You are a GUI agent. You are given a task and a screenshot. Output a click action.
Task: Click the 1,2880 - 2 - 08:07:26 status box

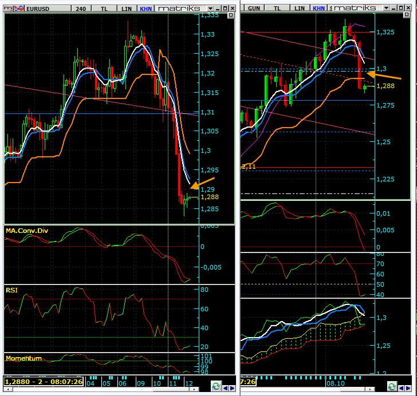click(44, 382)
